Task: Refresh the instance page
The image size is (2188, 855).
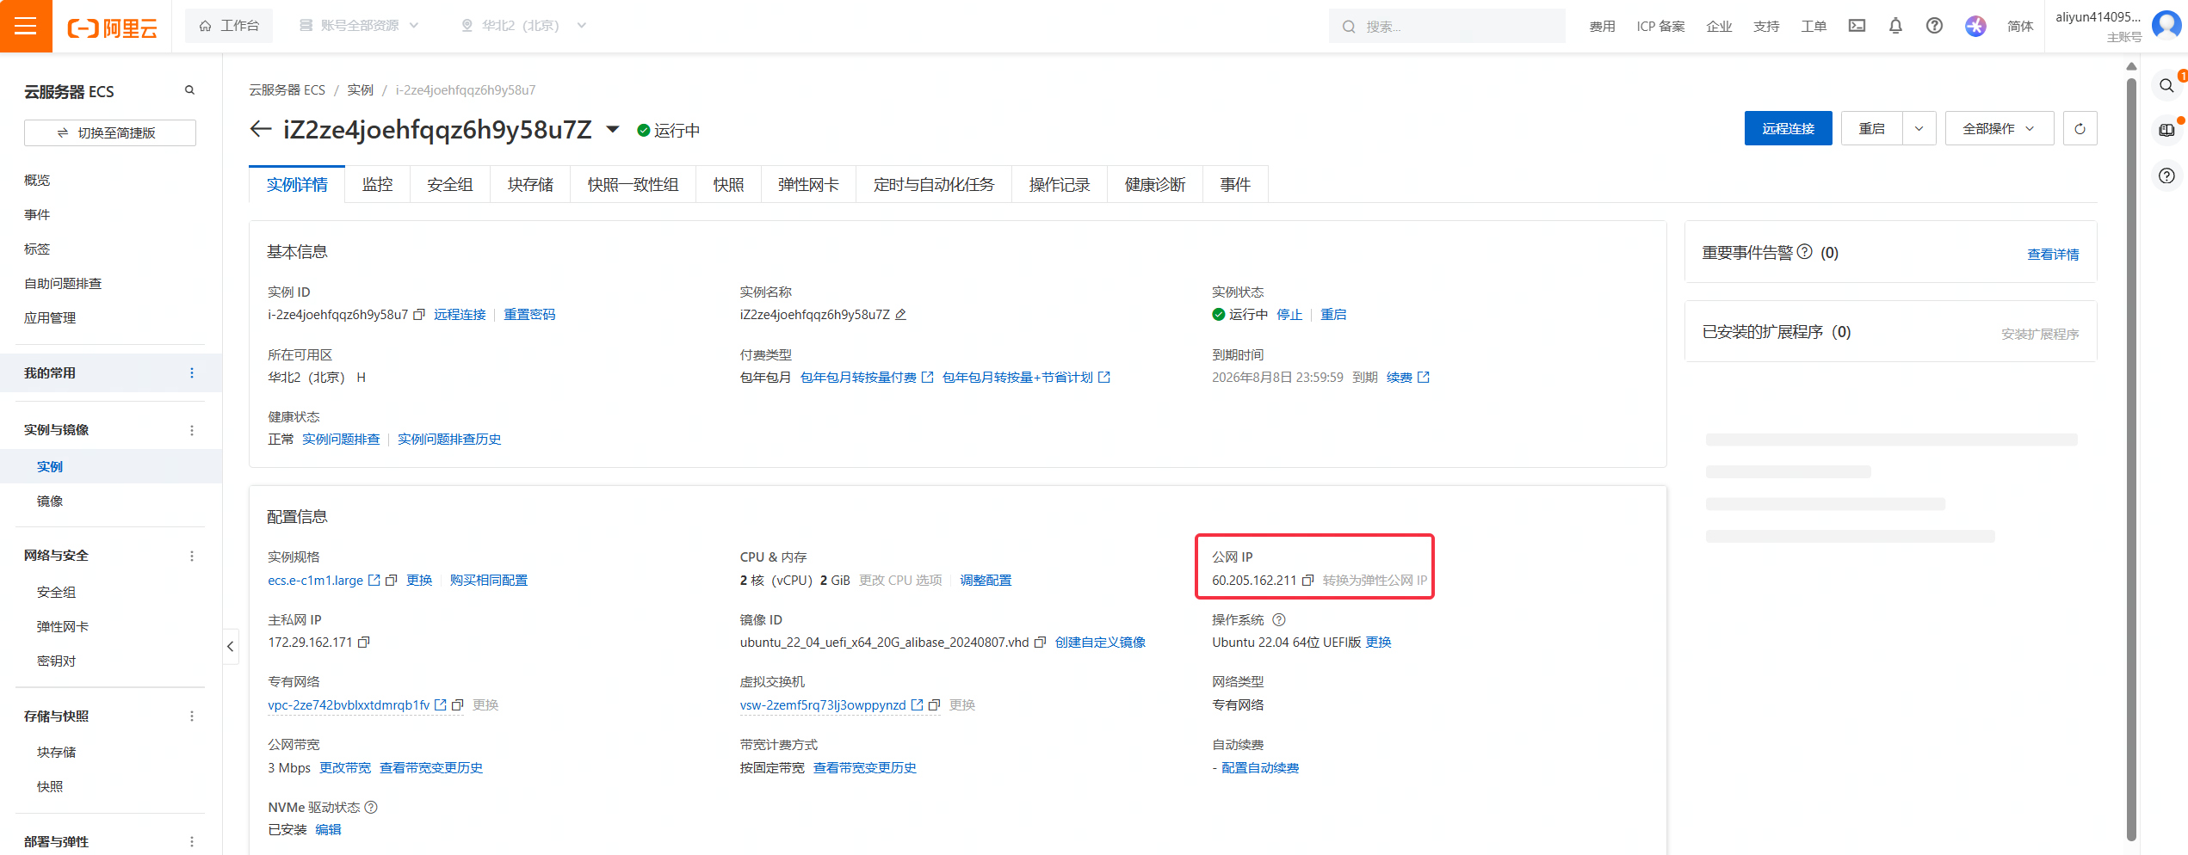Action: tap(2080, 129)
